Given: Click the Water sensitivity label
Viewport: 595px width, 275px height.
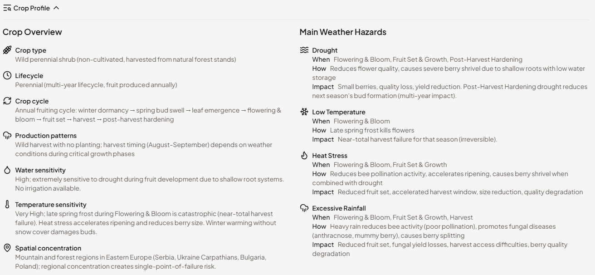Looking at the screenshot, I should coord(40,170).
